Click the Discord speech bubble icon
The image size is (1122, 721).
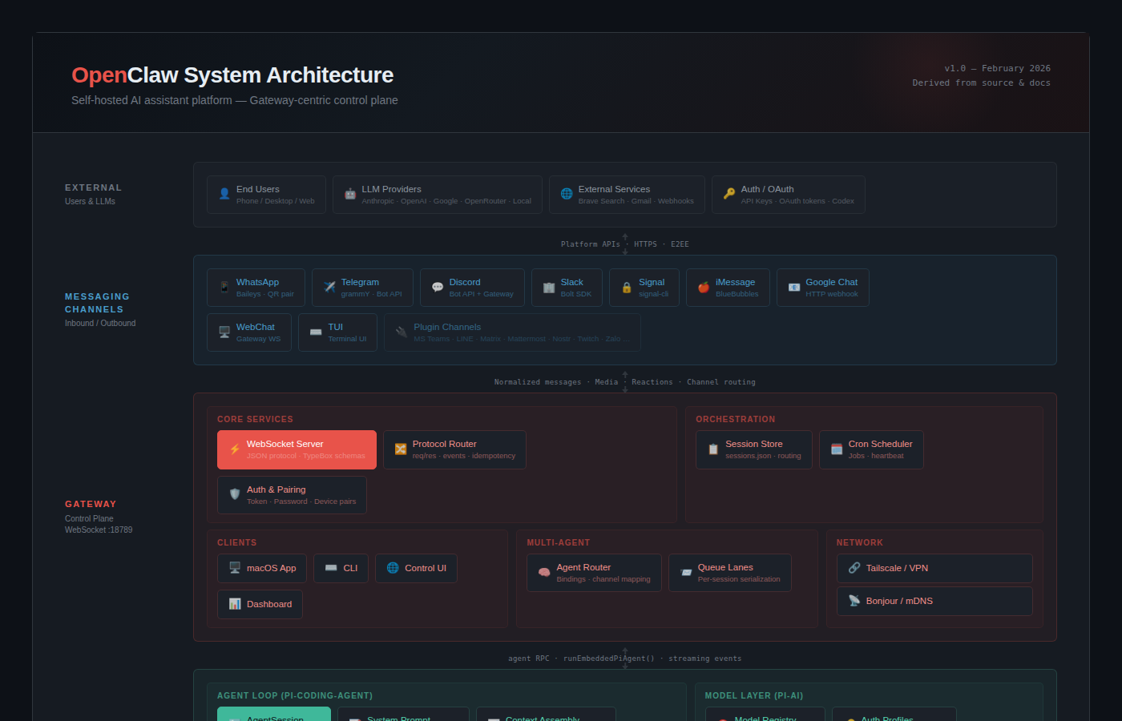pyautogui.click(x=438, y=288)
